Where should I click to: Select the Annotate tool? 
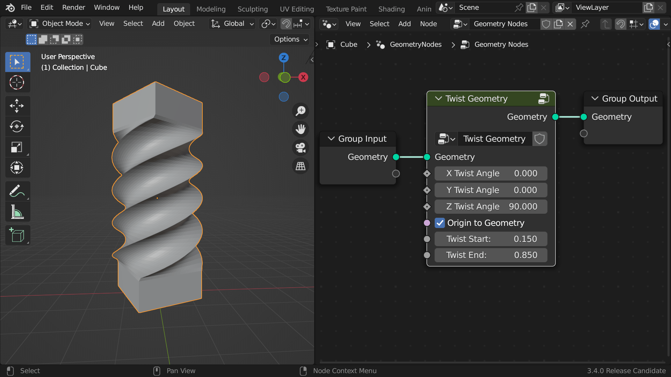click(x=17, y=191)
